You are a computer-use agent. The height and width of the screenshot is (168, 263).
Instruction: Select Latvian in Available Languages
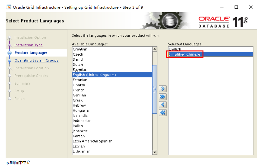112,146
